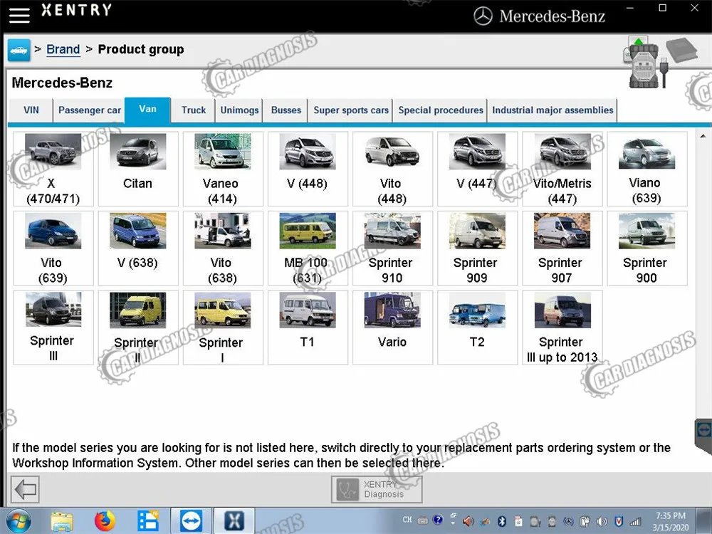Viewport: 712px width, 534px height.
Task: Select the T2 model tile
Action: click(x=477, y=328)
